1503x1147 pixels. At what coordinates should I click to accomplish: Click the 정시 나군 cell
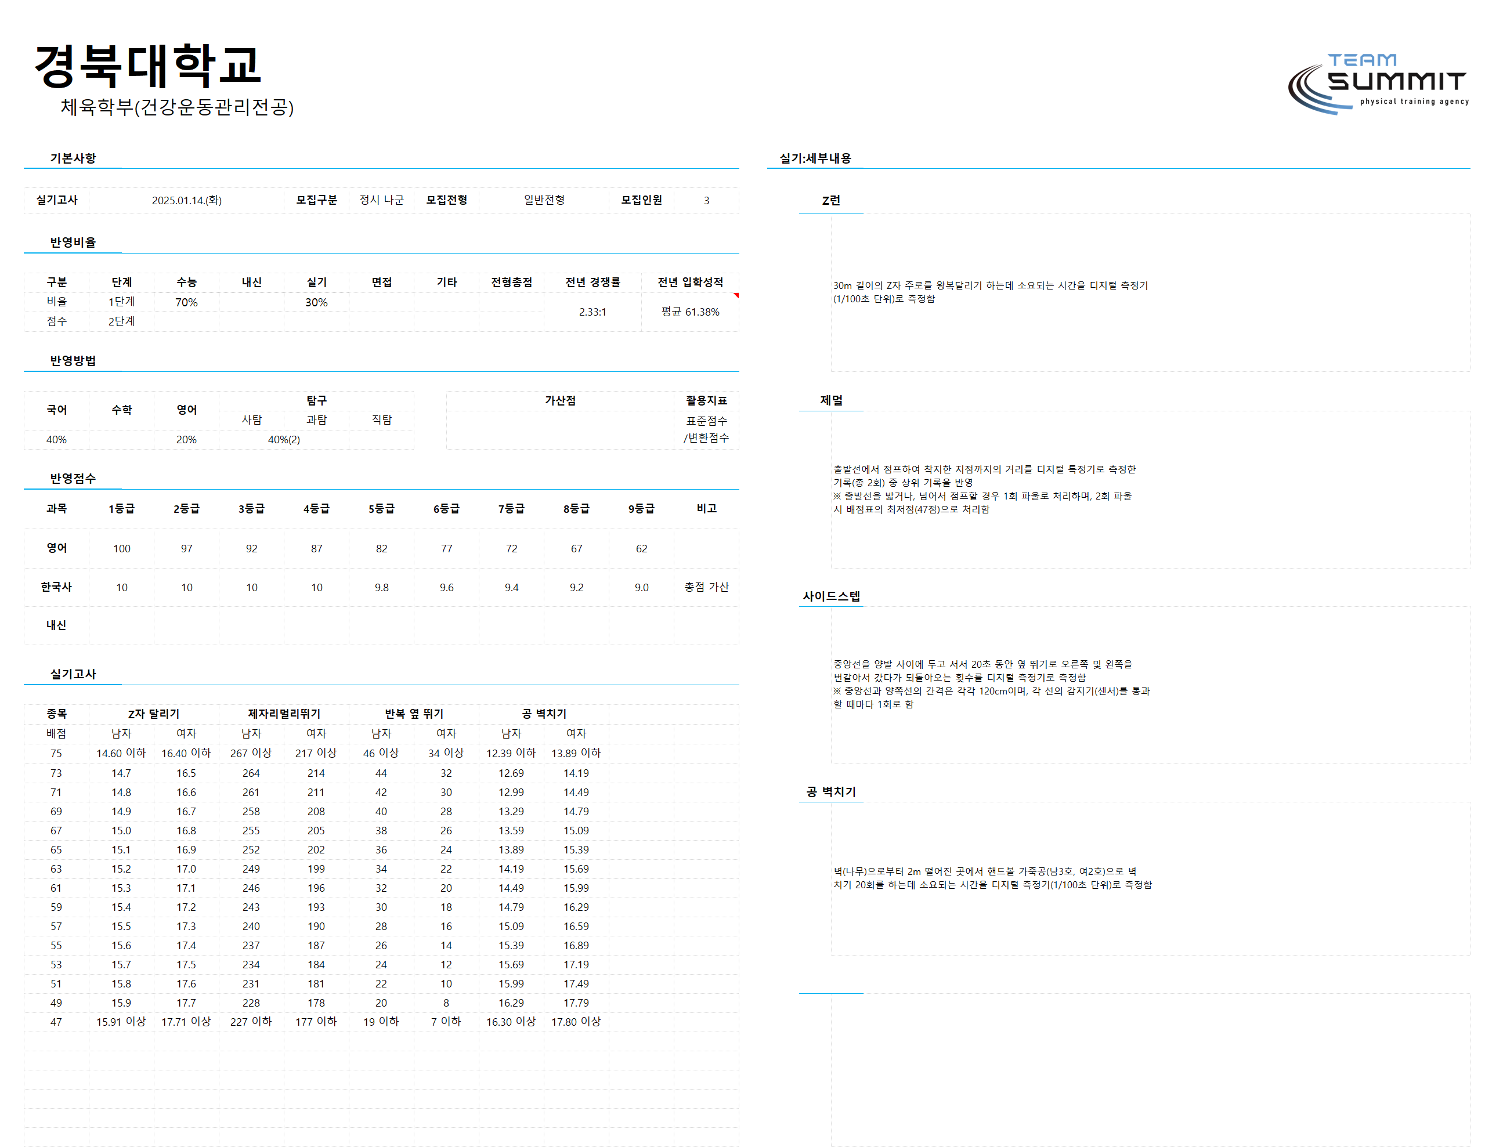pos(381,200)
